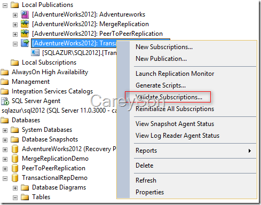Select the Local Publications tree label
This screenshot has width=261, height=205.
48,5
